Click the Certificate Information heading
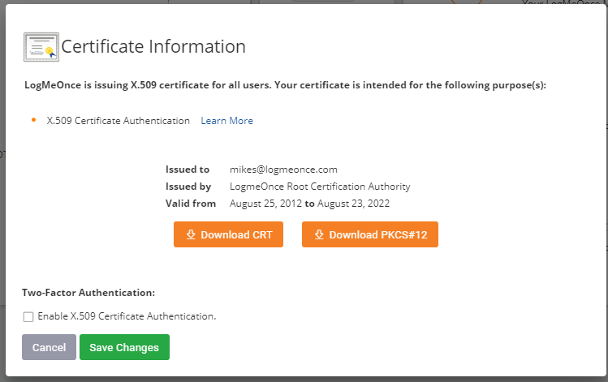This screenshot has height=382, width=608. (153, 46)
